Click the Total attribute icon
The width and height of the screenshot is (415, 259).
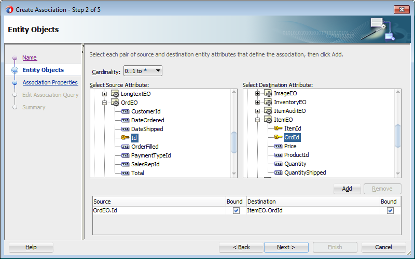tap(125, 173)
